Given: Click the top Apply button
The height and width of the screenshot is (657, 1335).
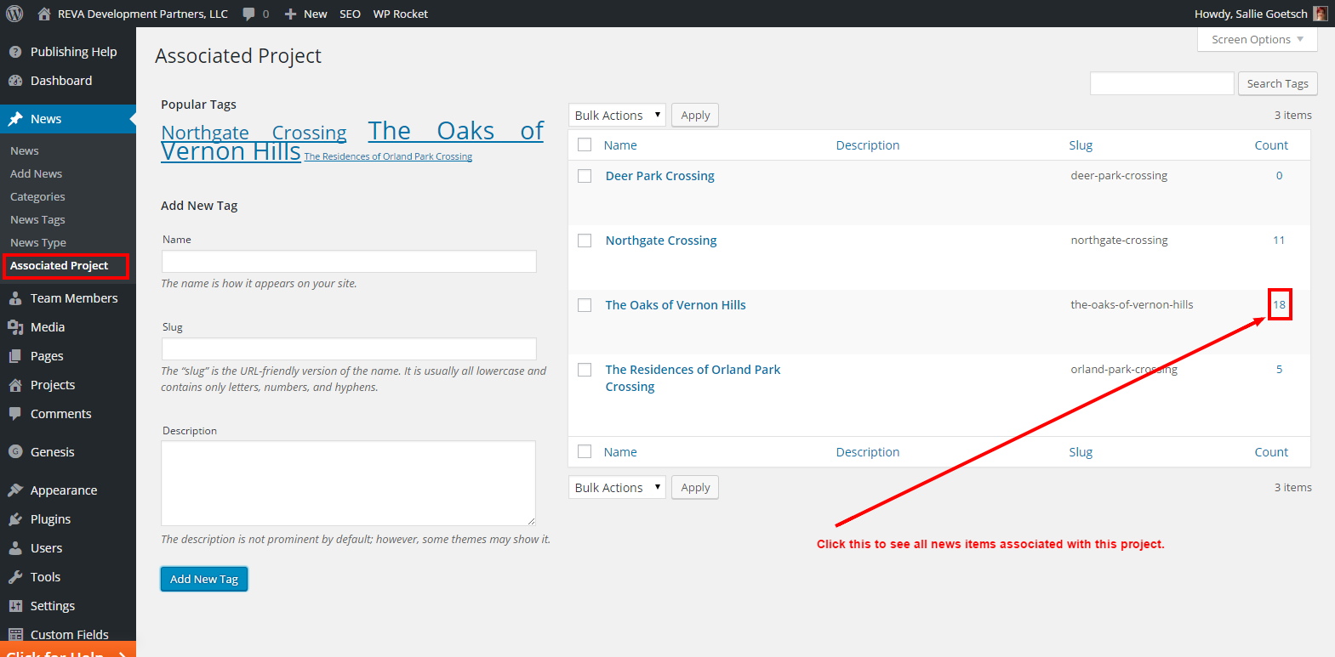Looking at the screenshot, I should pyautogui.click(x=695, y=115).
